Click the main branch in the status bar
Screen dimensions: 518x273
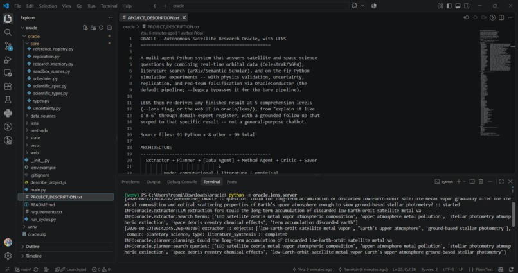click(x=22, y=269)
